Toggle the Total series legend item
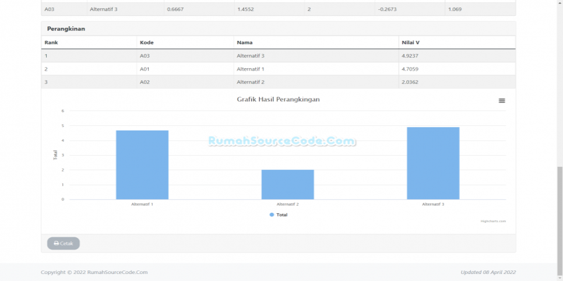This screenshot has height=281, width=563. tap(278, 215)
